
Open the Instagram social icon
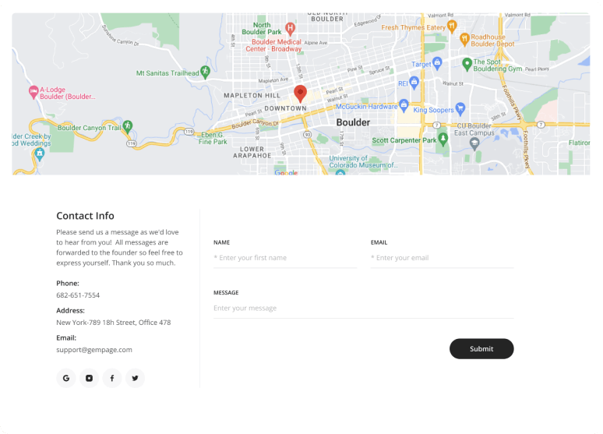(90, 378)
